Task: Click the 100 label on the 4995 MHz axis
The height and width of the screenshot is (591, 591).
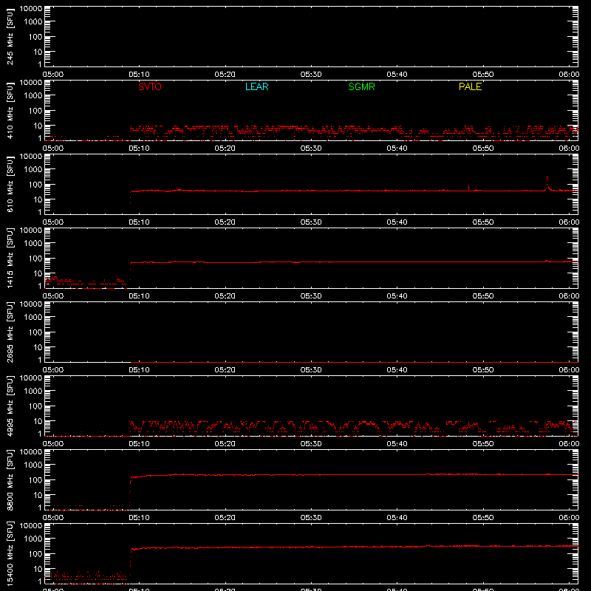Action: click(35, 406)
